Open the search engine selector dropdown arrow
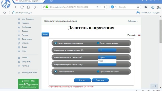Screen dimensions: 162x91 point(116,7)
